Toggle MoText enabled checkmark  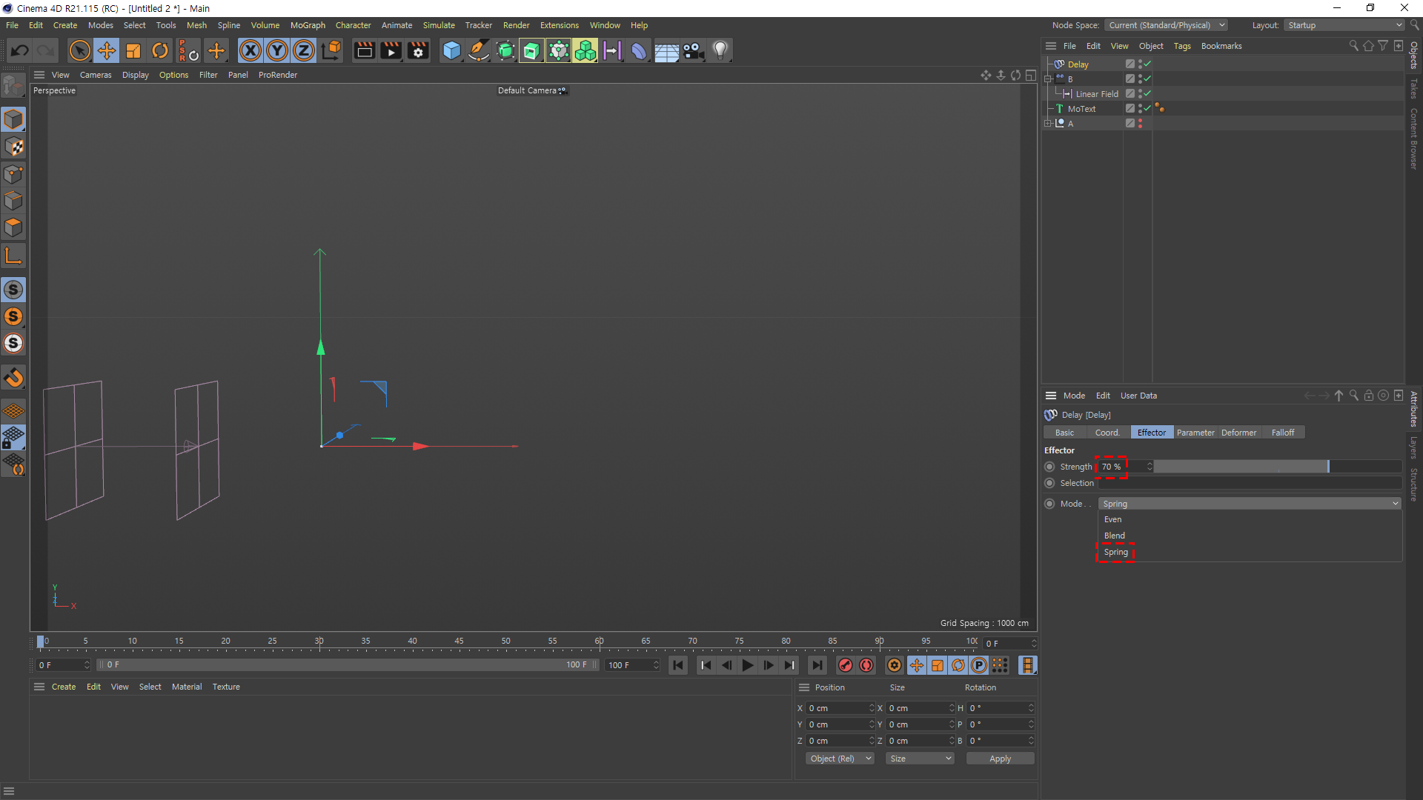(x=1147, y=108)
